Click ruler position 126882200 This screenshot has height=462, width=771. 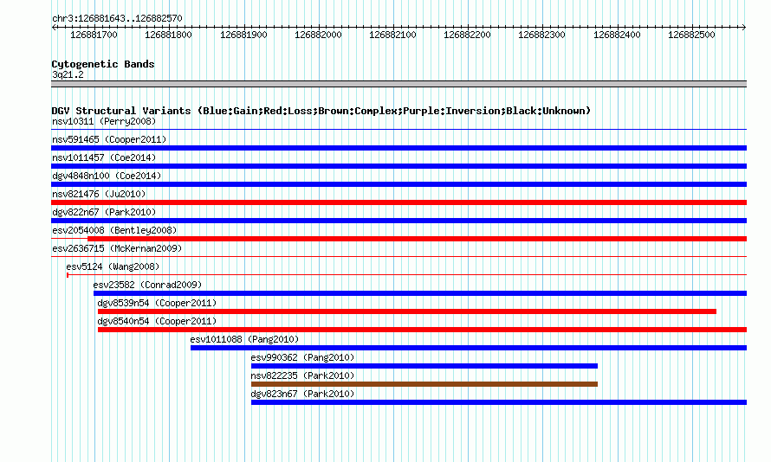click(467, 35)
